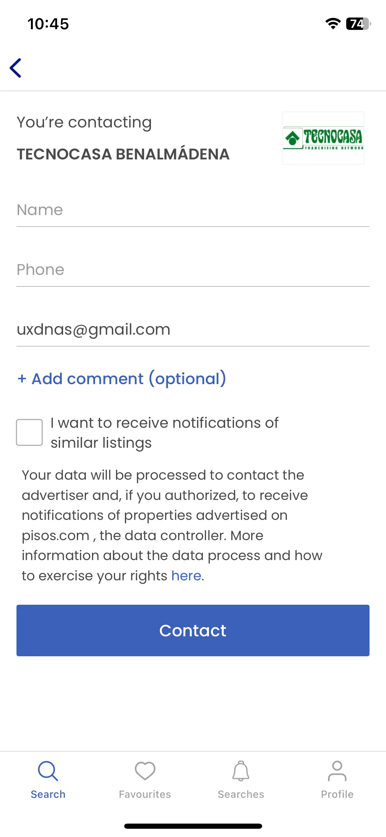This screenshot has width=386, height=837.
Task: Open the data rights 'here' link
Action: pyautogui.click(x=186, y=576)
